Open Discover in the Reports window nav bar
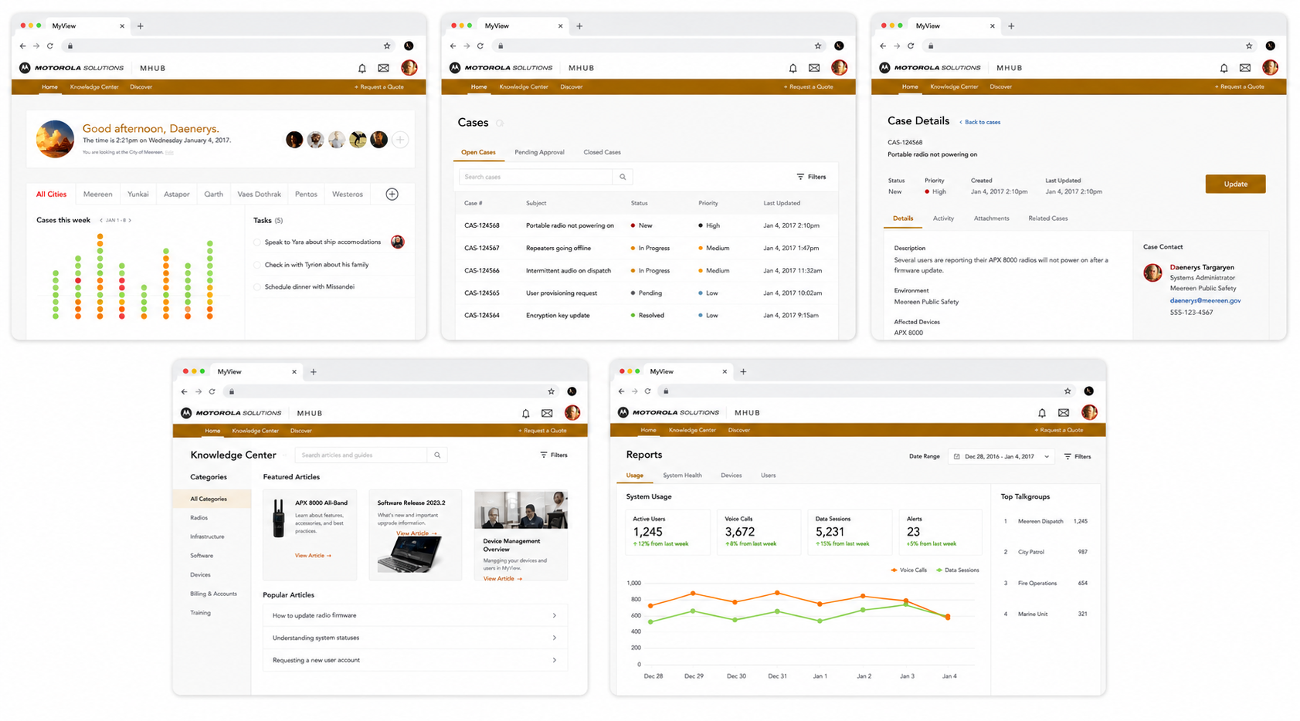 click(738, 430)
